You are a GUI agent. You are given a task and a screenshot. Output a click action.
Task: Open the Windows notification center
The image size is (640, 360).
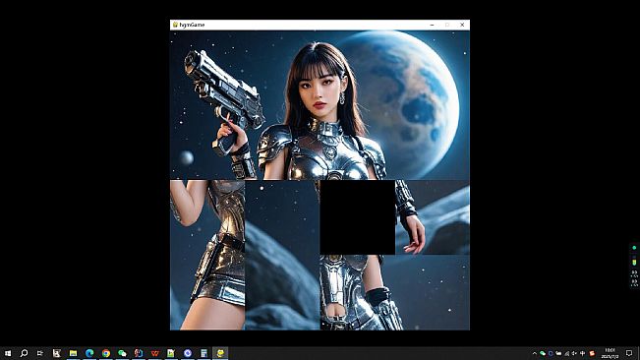629,353
